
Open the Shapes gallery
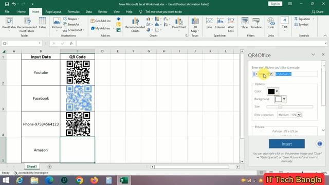click(x=71, y=19)
